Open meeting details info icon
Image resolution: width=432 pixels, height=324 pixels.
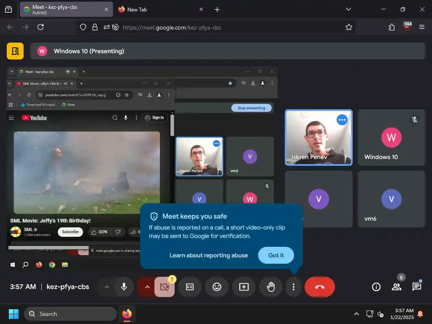(376, 287)
